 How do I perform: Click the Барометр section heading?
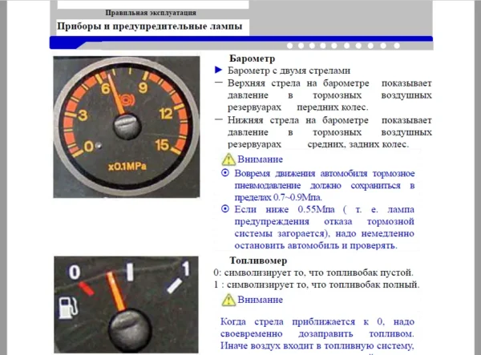click(253, 58)
